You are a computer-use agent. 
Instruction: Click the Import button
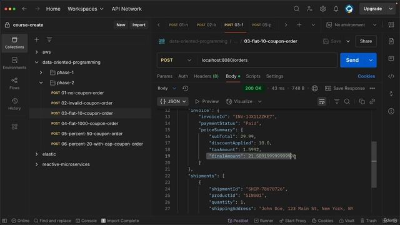coord(139,25)
